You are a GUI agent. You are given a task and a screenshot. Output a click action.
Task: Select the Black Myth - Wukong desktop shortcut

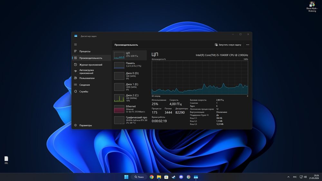point(312,7)
